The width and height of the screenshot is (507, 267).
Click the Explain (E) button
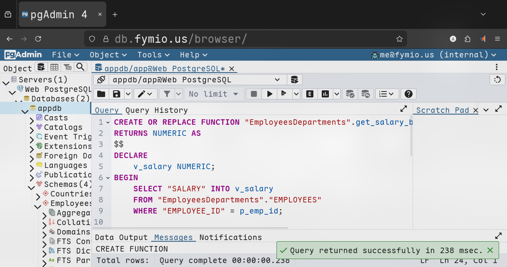click(310, 94)
